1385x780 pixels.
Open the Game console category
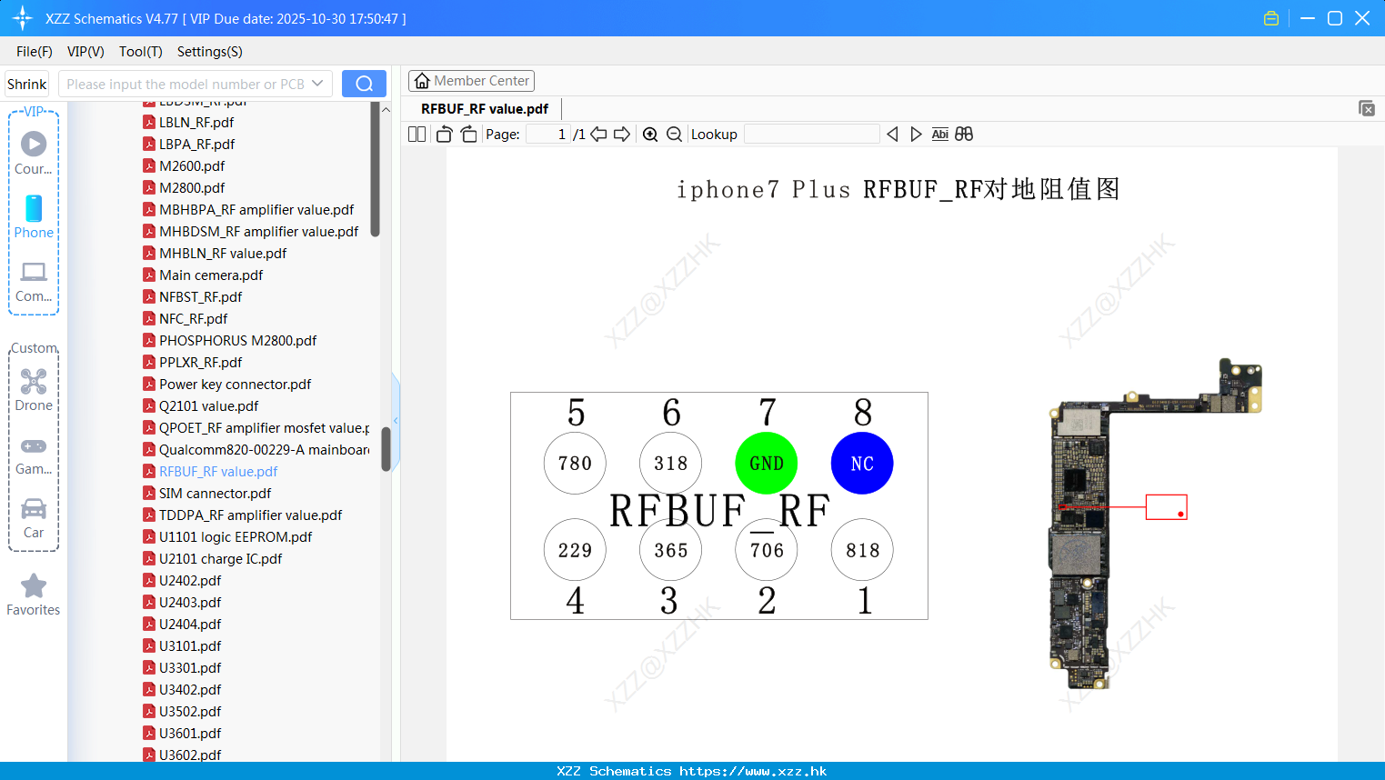[x=34, y=455]
